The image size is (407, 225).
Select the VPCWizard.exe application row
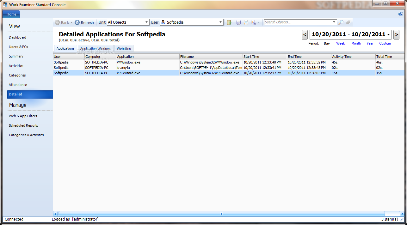click(229, 73)
